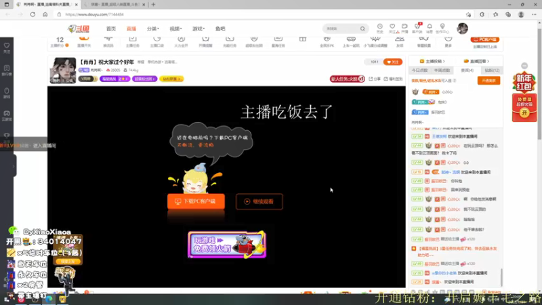
Task: Collapse the new-year red packet with minus button
Action: [x=524, y=66]
